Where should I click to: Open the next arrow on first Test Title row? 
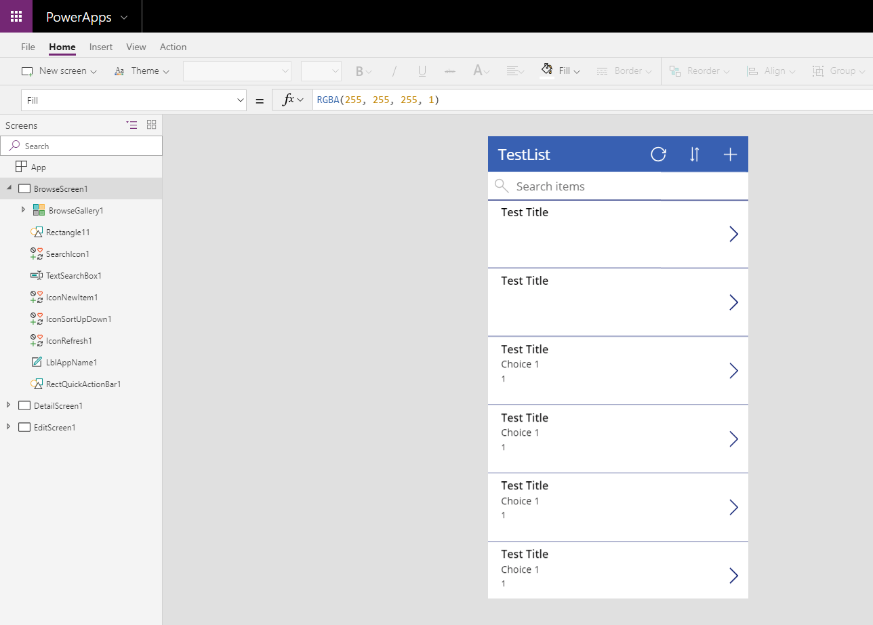click(733, 234)
